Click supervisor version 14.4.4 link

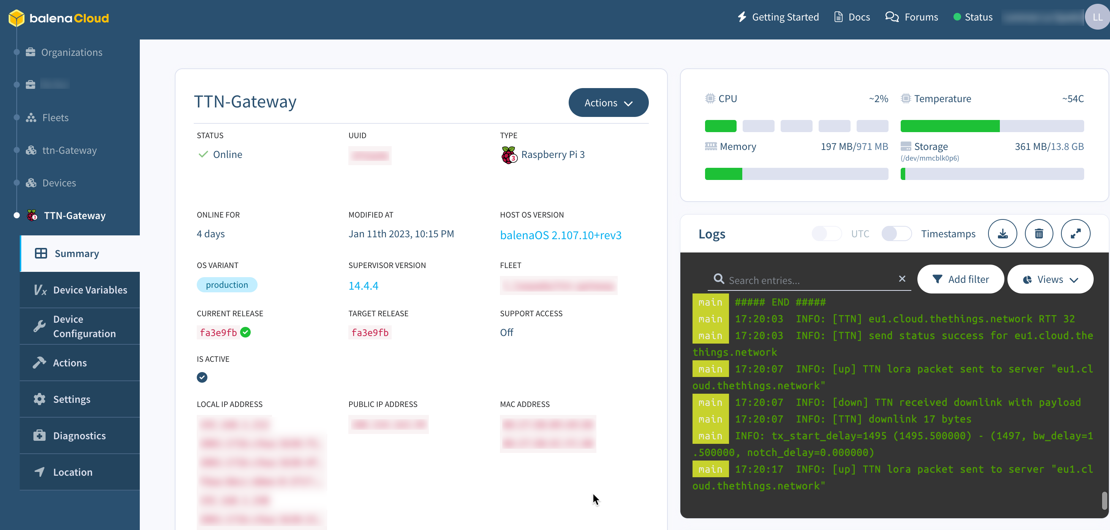pos(363,286)
